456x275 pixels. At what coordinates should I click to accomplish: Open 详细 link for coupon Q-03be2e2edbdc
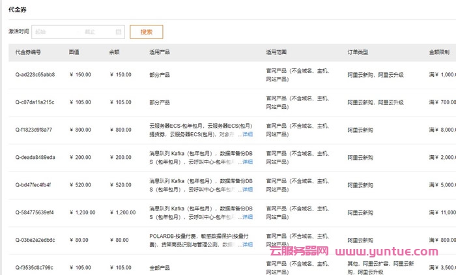click(247, 244)
